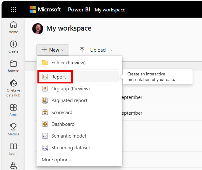The image size is (202, 170).
Task: Select Folder (Preview) from the New menu
Action: [x=79, y=63]
